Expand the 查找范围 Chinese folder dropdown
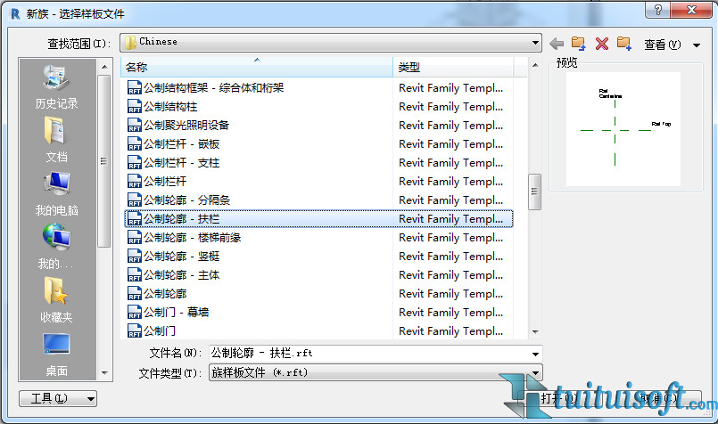 [x=534, y=42]
